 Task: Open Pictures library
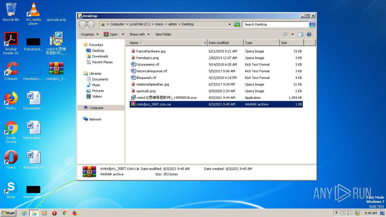98,91
